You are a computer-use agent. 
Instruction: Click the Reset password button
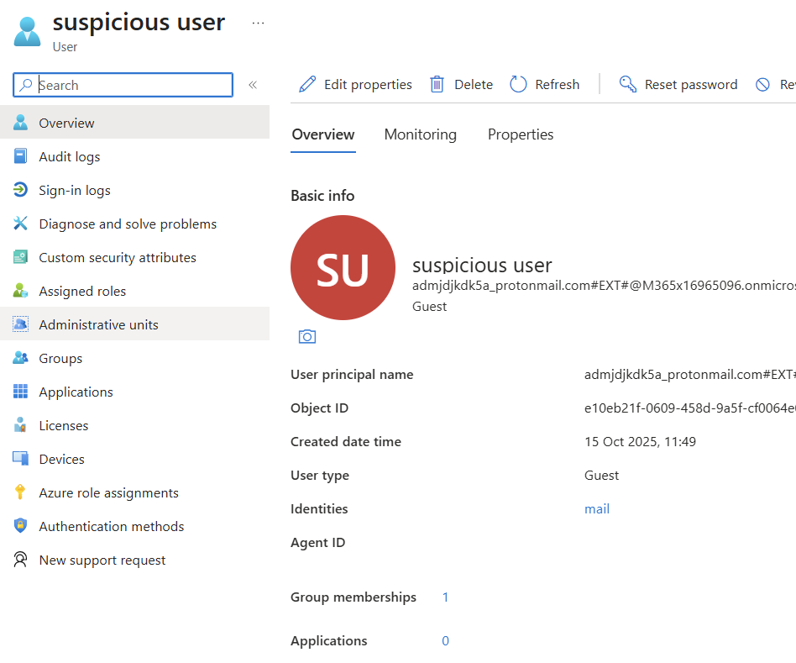click(x=678, y=84)
